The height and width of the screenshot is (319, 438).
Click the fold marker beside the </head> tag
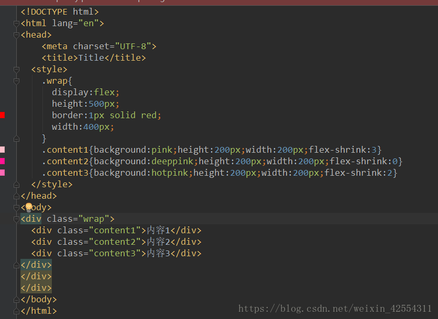pyautogui.click(x=16, y=196)
